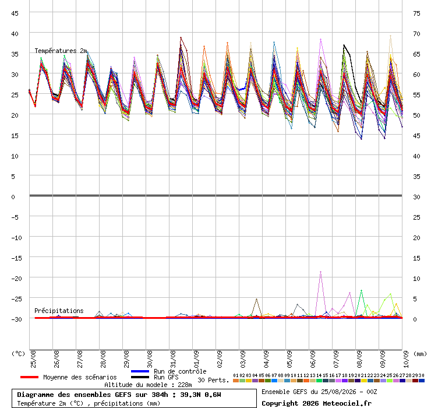Viewport: 431px width, 408px height.
Task: Click the lime green perturbation 25 swatch
Action: point(390,381)
